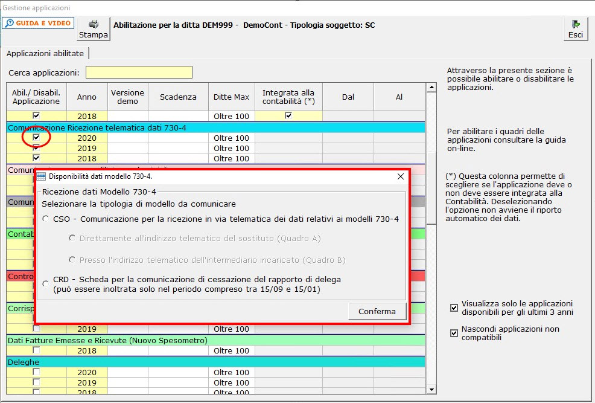Close the Disponibilità dati modello 730-4 dialog

pyautogui.click(x=400, y=176)
